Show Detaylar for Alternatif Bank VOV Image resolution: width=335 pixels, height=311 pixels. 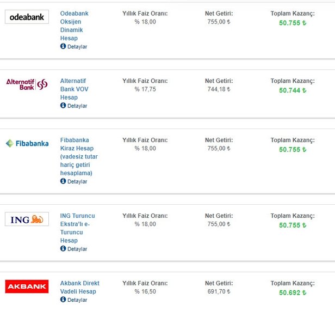click(77, 106)
